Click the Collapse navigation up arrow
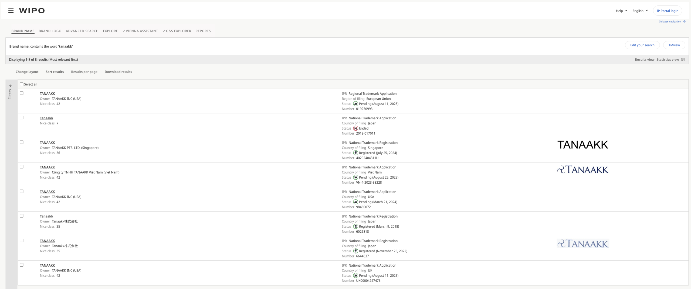The image size is (691, 289). pos(684,22)
